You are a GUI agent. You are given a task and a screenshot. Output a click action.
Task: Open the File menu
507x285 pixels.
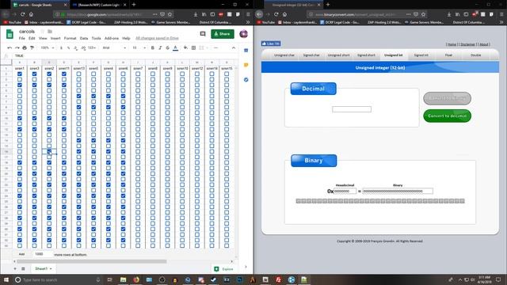(x=22, y=38)
